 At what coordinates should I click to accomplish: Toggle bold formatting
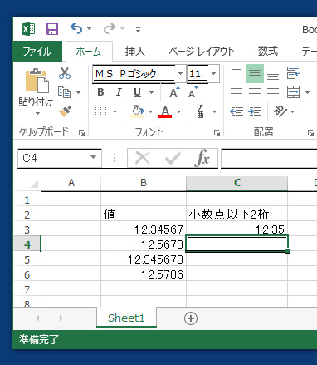100,92
